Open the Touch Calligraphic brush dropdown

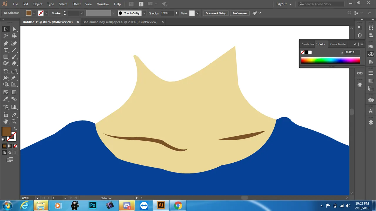pyautogui.click(x=144, y=13)
